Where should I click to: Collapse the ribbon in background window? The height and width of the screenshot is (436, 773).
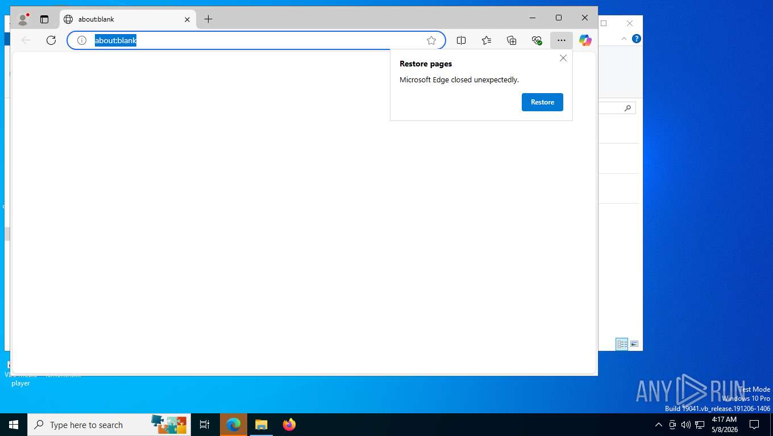[624, 39]
